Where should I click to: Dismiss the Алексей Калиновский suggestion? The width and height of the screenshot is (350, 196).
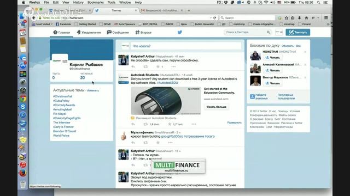305,65
